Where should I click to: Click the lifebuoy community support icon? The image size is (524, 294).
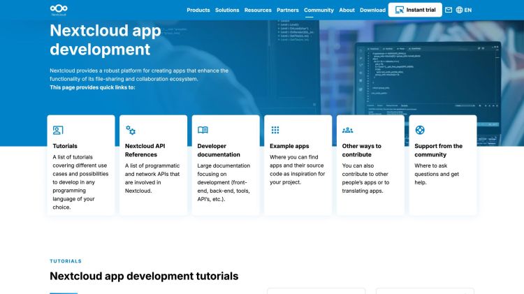point(420,130)
